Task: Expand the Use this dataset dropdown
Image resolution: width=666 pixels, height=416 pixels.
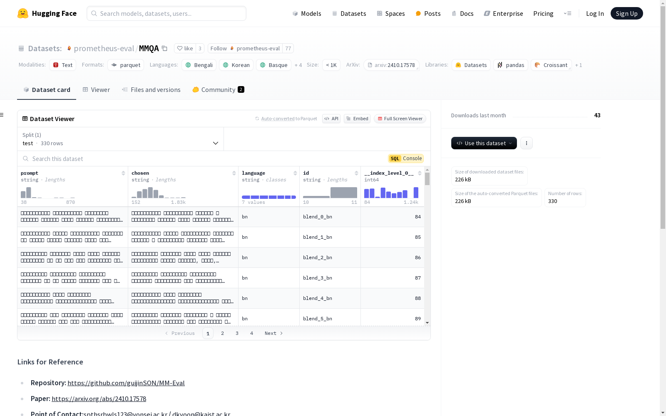Action: (x=484, y=143)
